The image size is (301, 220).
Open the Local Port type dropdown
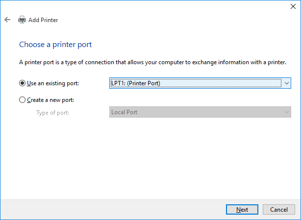pos(195,112)
